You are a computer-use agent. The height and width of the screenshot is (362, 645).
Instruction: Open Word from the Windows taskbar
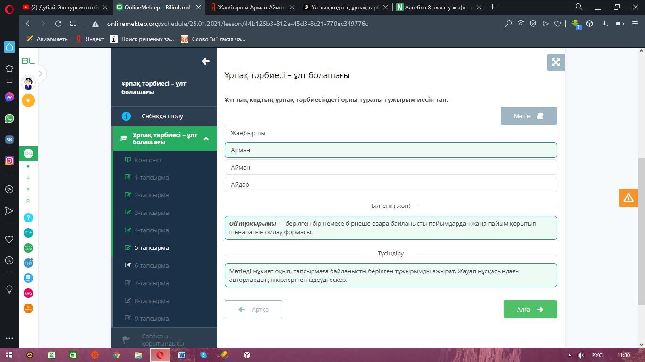182,355
